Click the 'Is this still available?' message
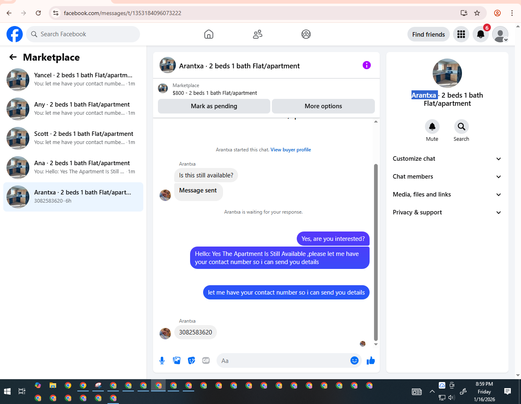This screenshot has height=404, width=521. 206,175
